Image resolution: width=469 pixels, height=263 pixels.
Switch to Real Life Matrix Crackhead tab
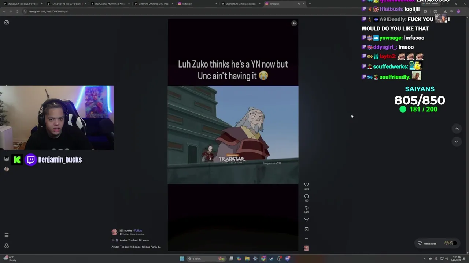[x=241, y=4]
